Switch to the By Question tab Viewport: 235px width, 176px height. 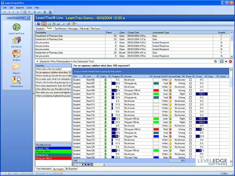(x=71, y=169)
